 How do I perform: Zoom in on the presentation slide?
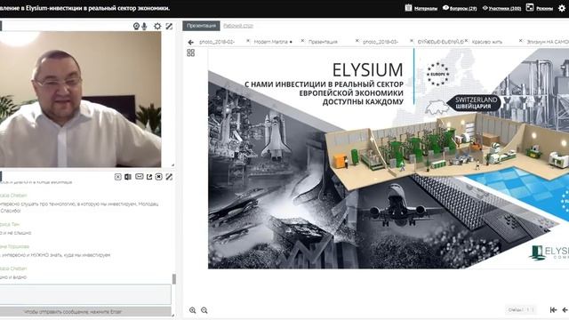tap(192, 310)
